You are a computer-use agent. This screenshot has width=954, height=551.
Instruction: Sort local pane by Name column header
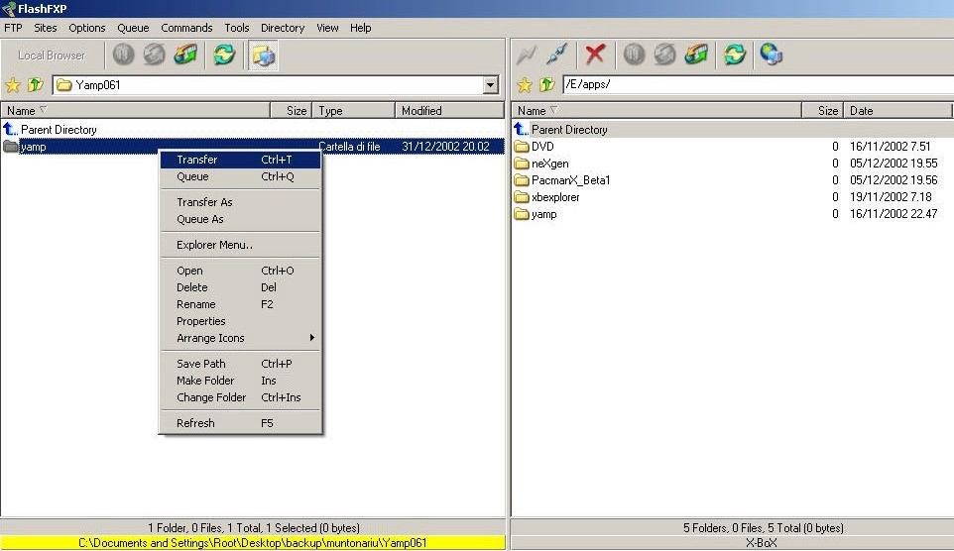(x=134, y=111)
